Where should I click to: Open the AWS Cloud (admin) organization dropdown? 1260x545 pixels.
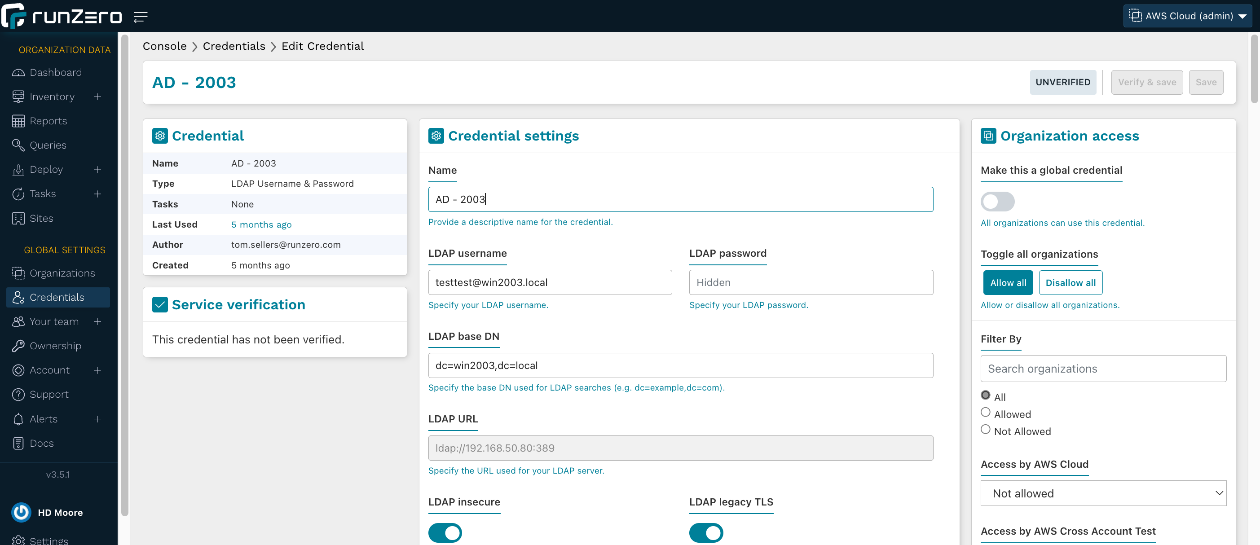point(1187,16)
